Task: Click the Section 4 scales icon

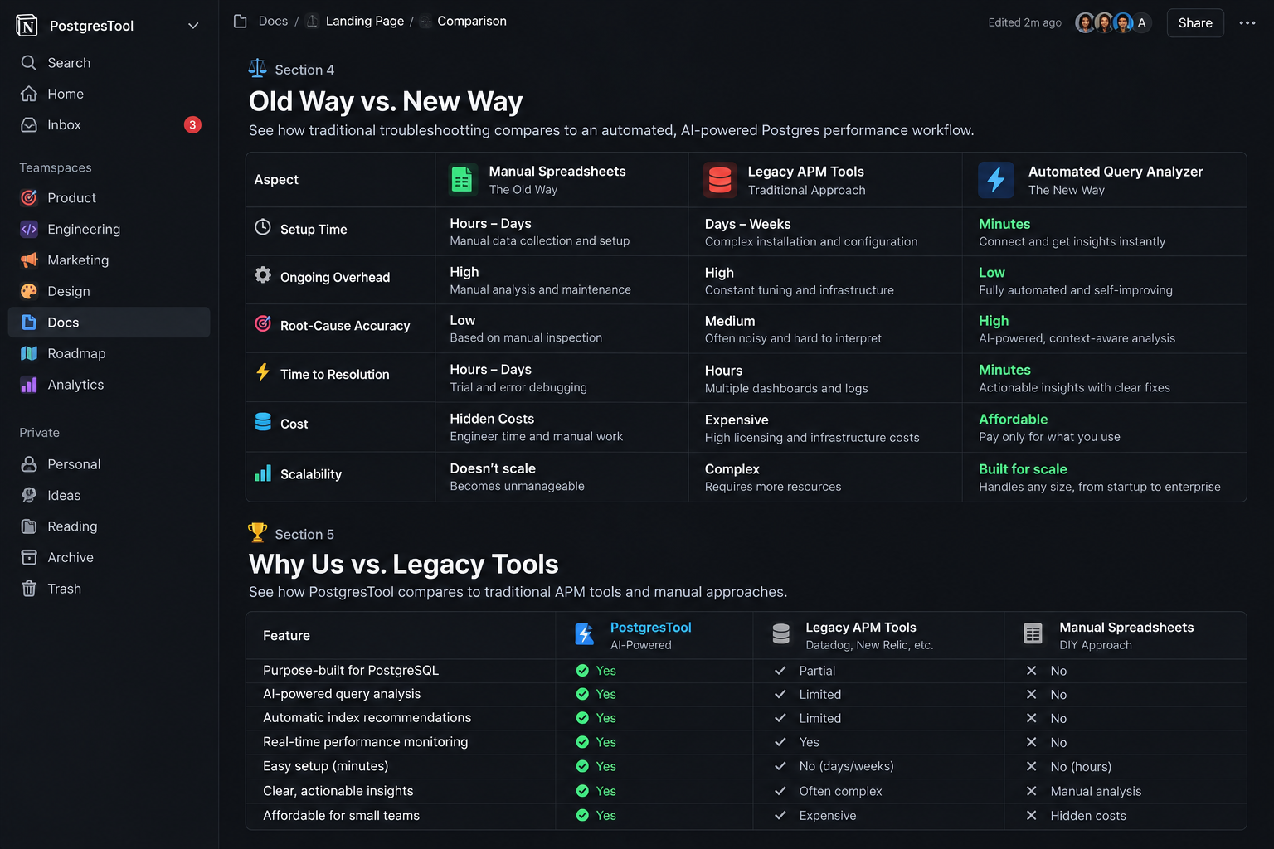Action: point(258,69)
